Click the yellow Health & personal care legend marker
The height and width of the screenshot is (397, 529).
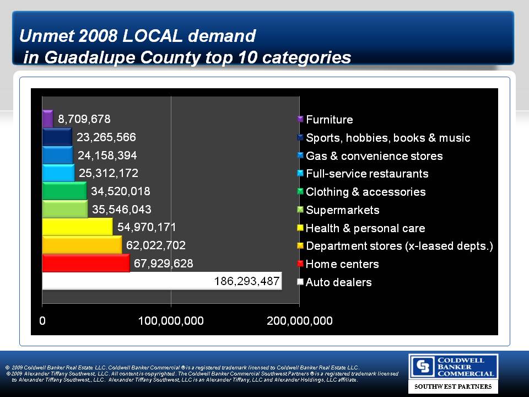point(300,228)
